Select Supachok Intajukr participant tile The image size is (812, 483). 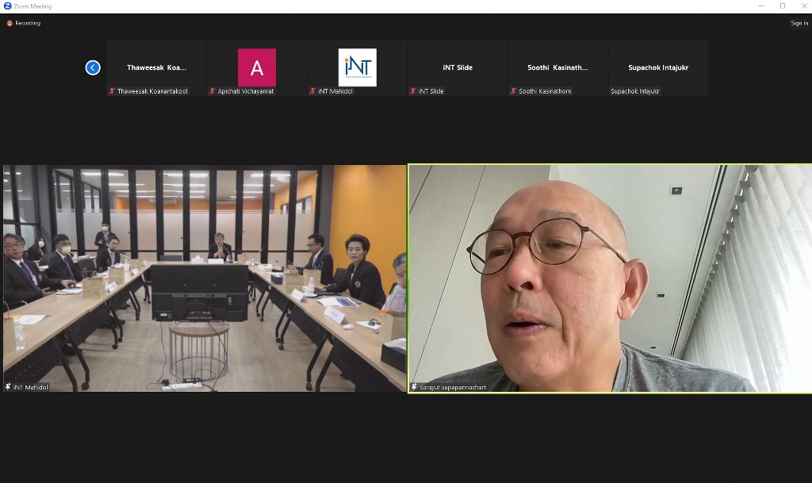tap(658, 67)
